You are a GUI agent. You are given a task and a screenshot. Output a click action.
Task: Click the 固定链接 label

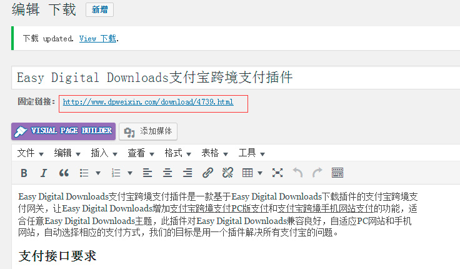point(36,101)
